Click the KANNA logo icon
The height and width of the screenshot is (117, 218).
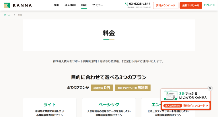7,5
